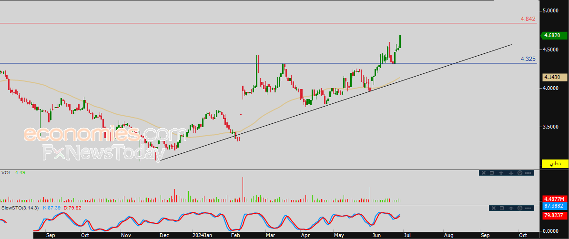The image size is (569, 239).
Task: Open SlowSTO panel more options dots
Action: point(528,208)
